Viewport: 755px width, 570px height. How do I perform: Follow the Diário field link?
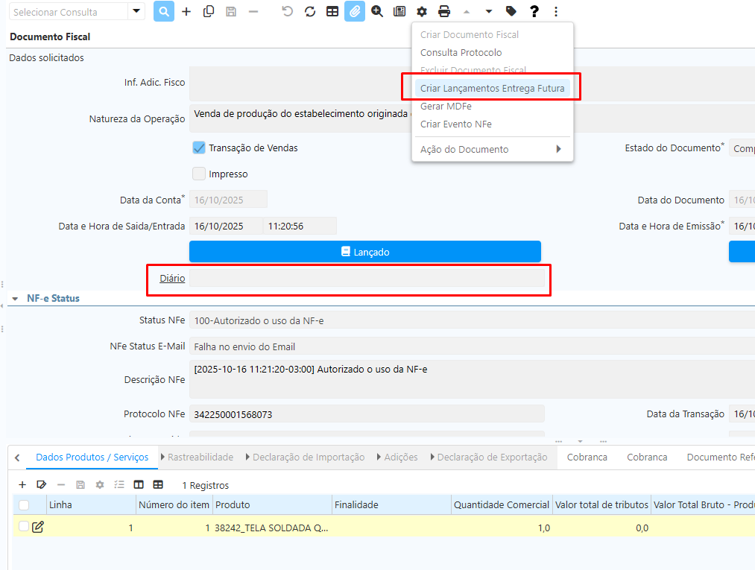(x=172, y=278)
